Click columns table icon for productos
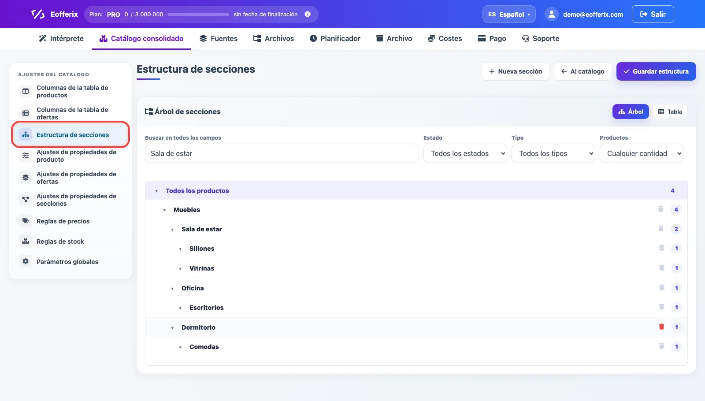The width and height of the screenshot is (705, 401). click(x=26, y=91)
